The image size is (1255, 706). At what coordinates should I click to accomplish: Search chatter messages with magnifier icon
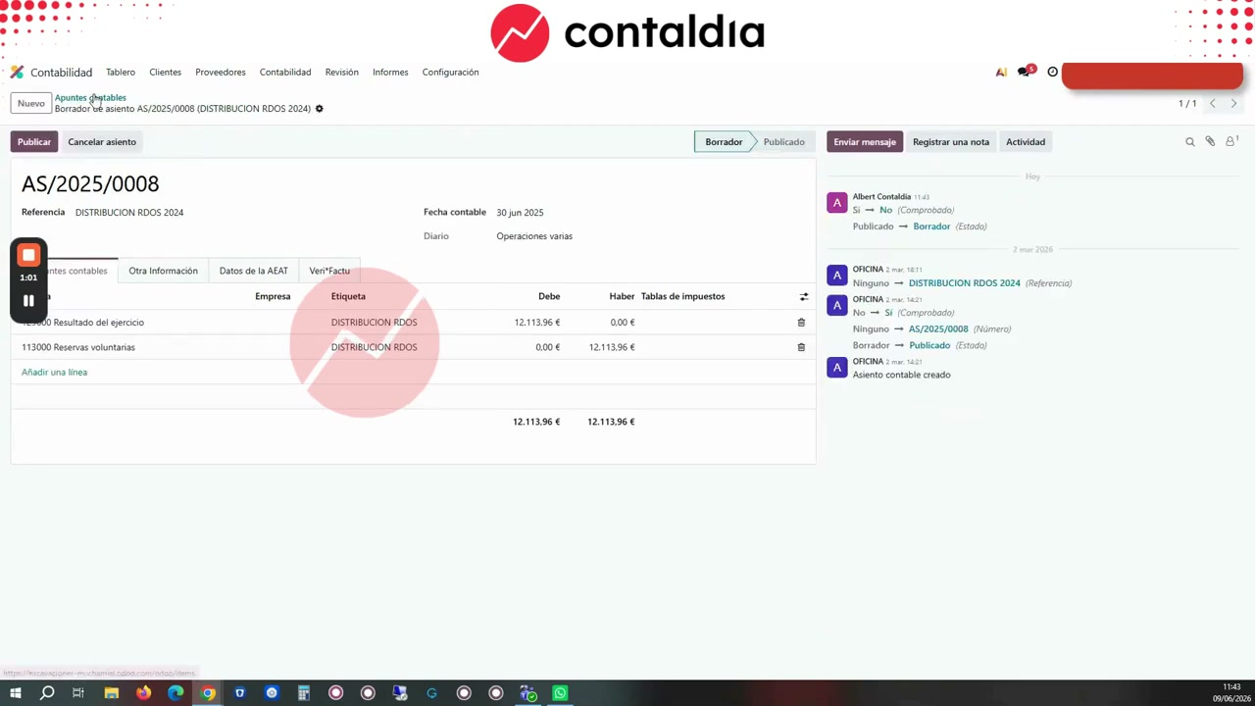[x=1190, y=142]
